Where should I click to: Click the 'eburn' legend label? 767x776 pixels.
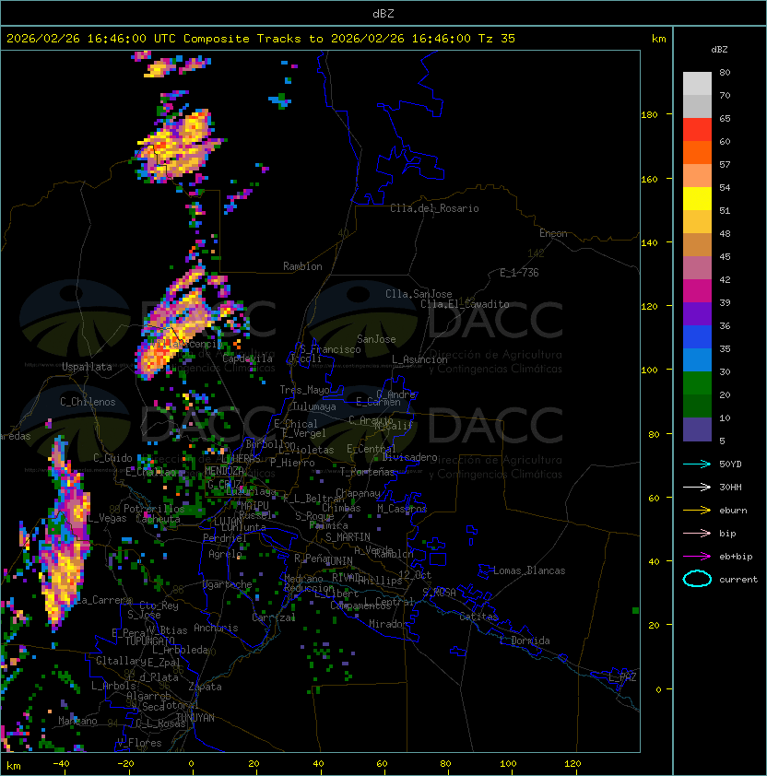(733, 511)
